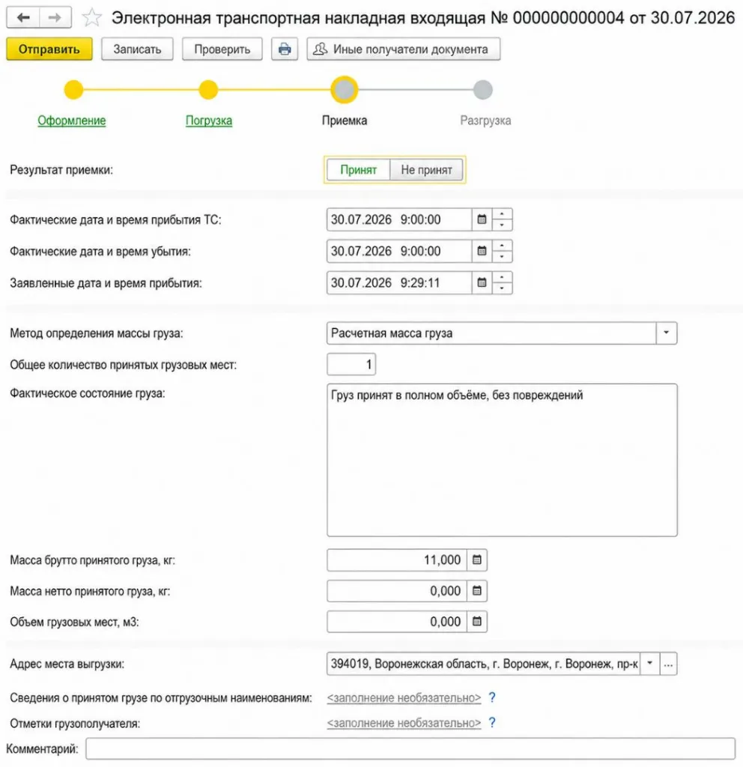This screenshot has height=767, width=743.
Task: Go to 'Оформление' stage link
Action: coord(71,121)
